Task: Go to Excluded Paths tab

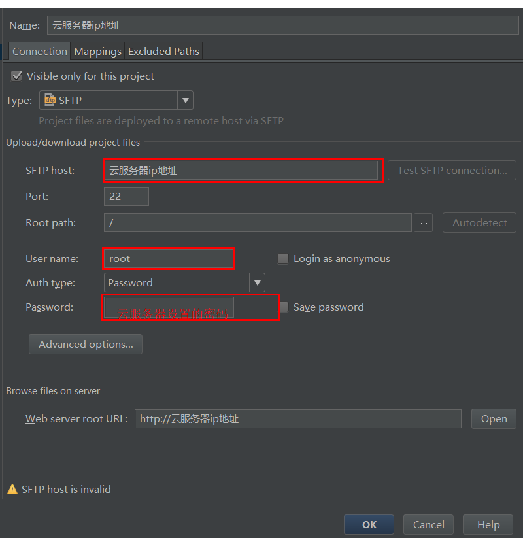Action: [163, 52]
